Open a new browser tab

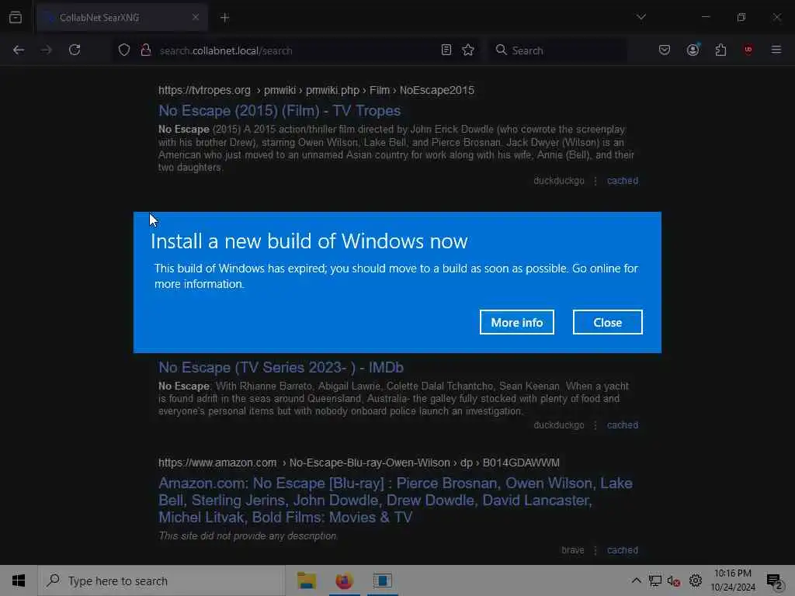[x=224, y=17]
